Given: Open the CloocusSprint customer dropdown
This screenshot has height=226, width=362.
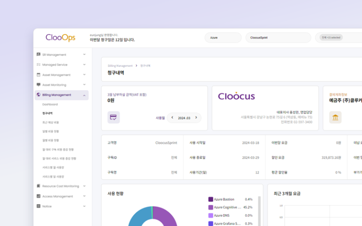Looking at the screenshot, I should (x=278, y=38).
